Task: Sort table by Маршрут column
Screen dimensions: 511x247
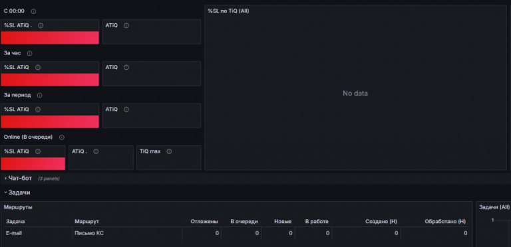Action: click(x=86, y=222)
